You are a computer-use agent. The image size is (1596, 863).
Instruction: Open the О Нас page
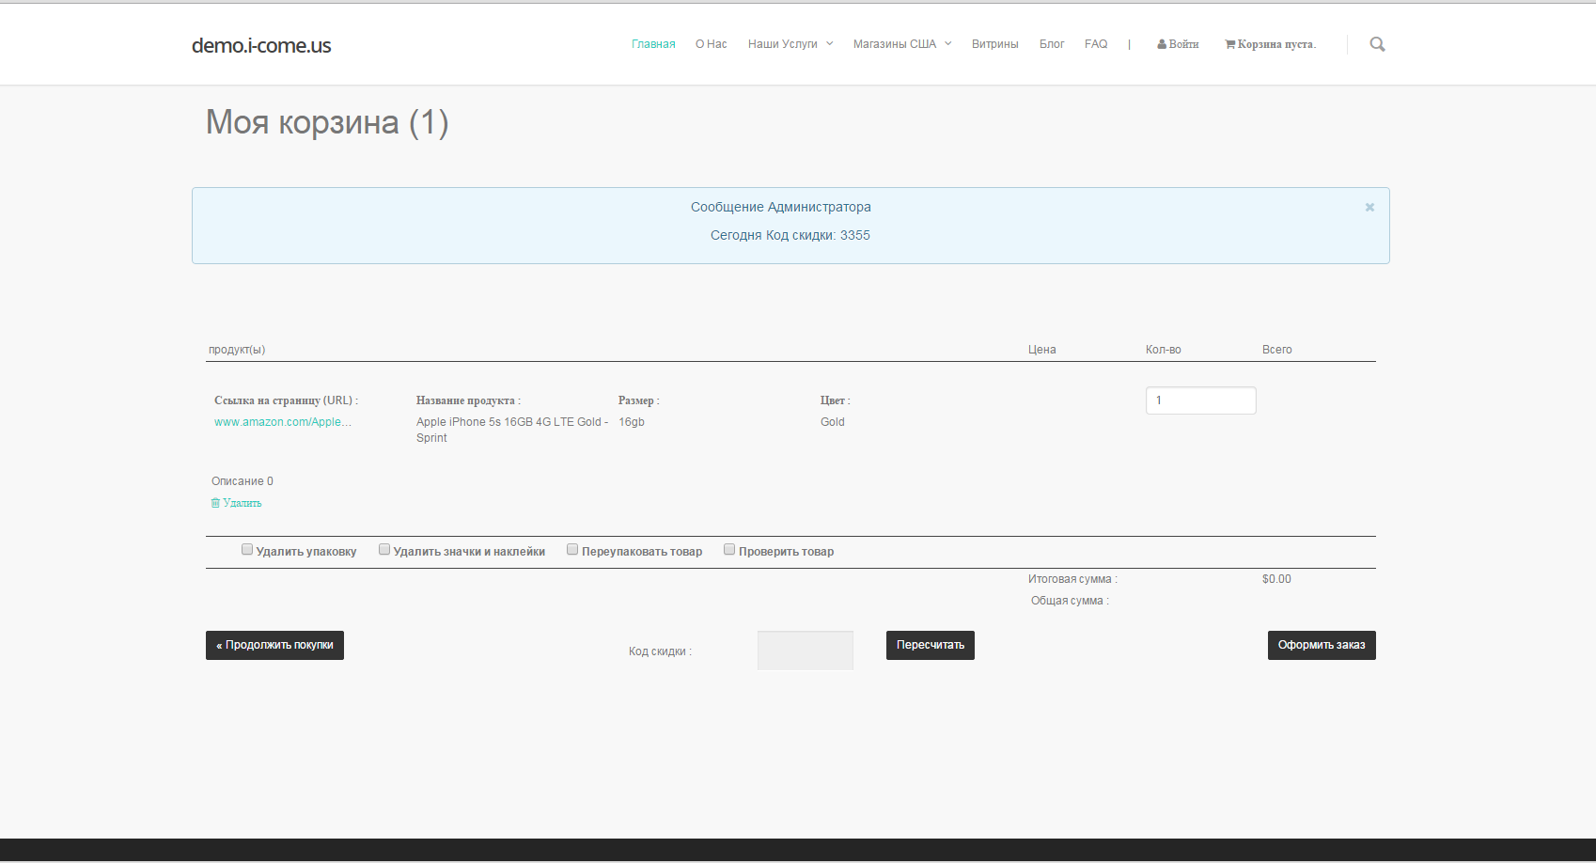tap(712, 44)
